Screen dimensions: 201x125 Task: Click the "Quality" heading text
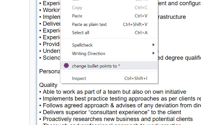pos(48,85)
